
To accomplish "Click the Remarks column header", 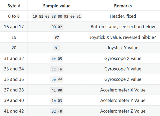I will pyautogui.click(x=123, y=6).
